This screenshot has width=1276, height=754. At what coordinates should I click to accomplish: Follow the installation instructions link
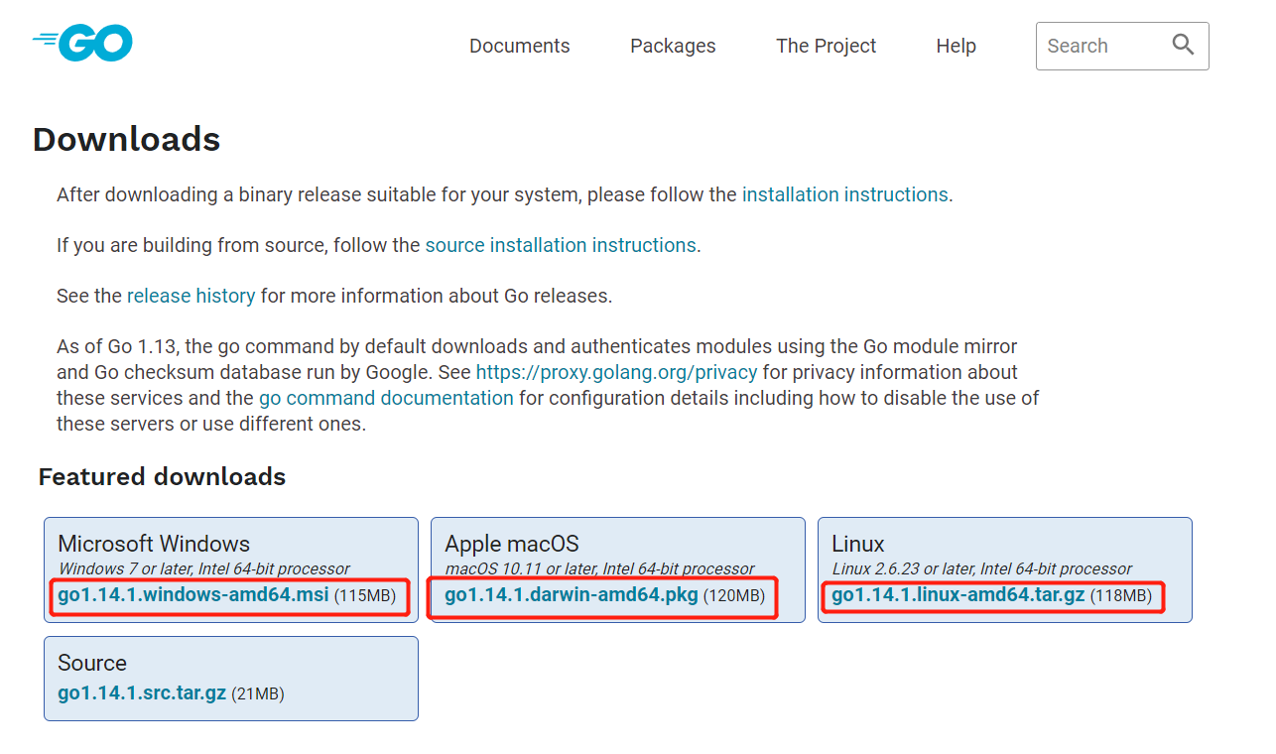pyautogui.click(x=845, y=194)
